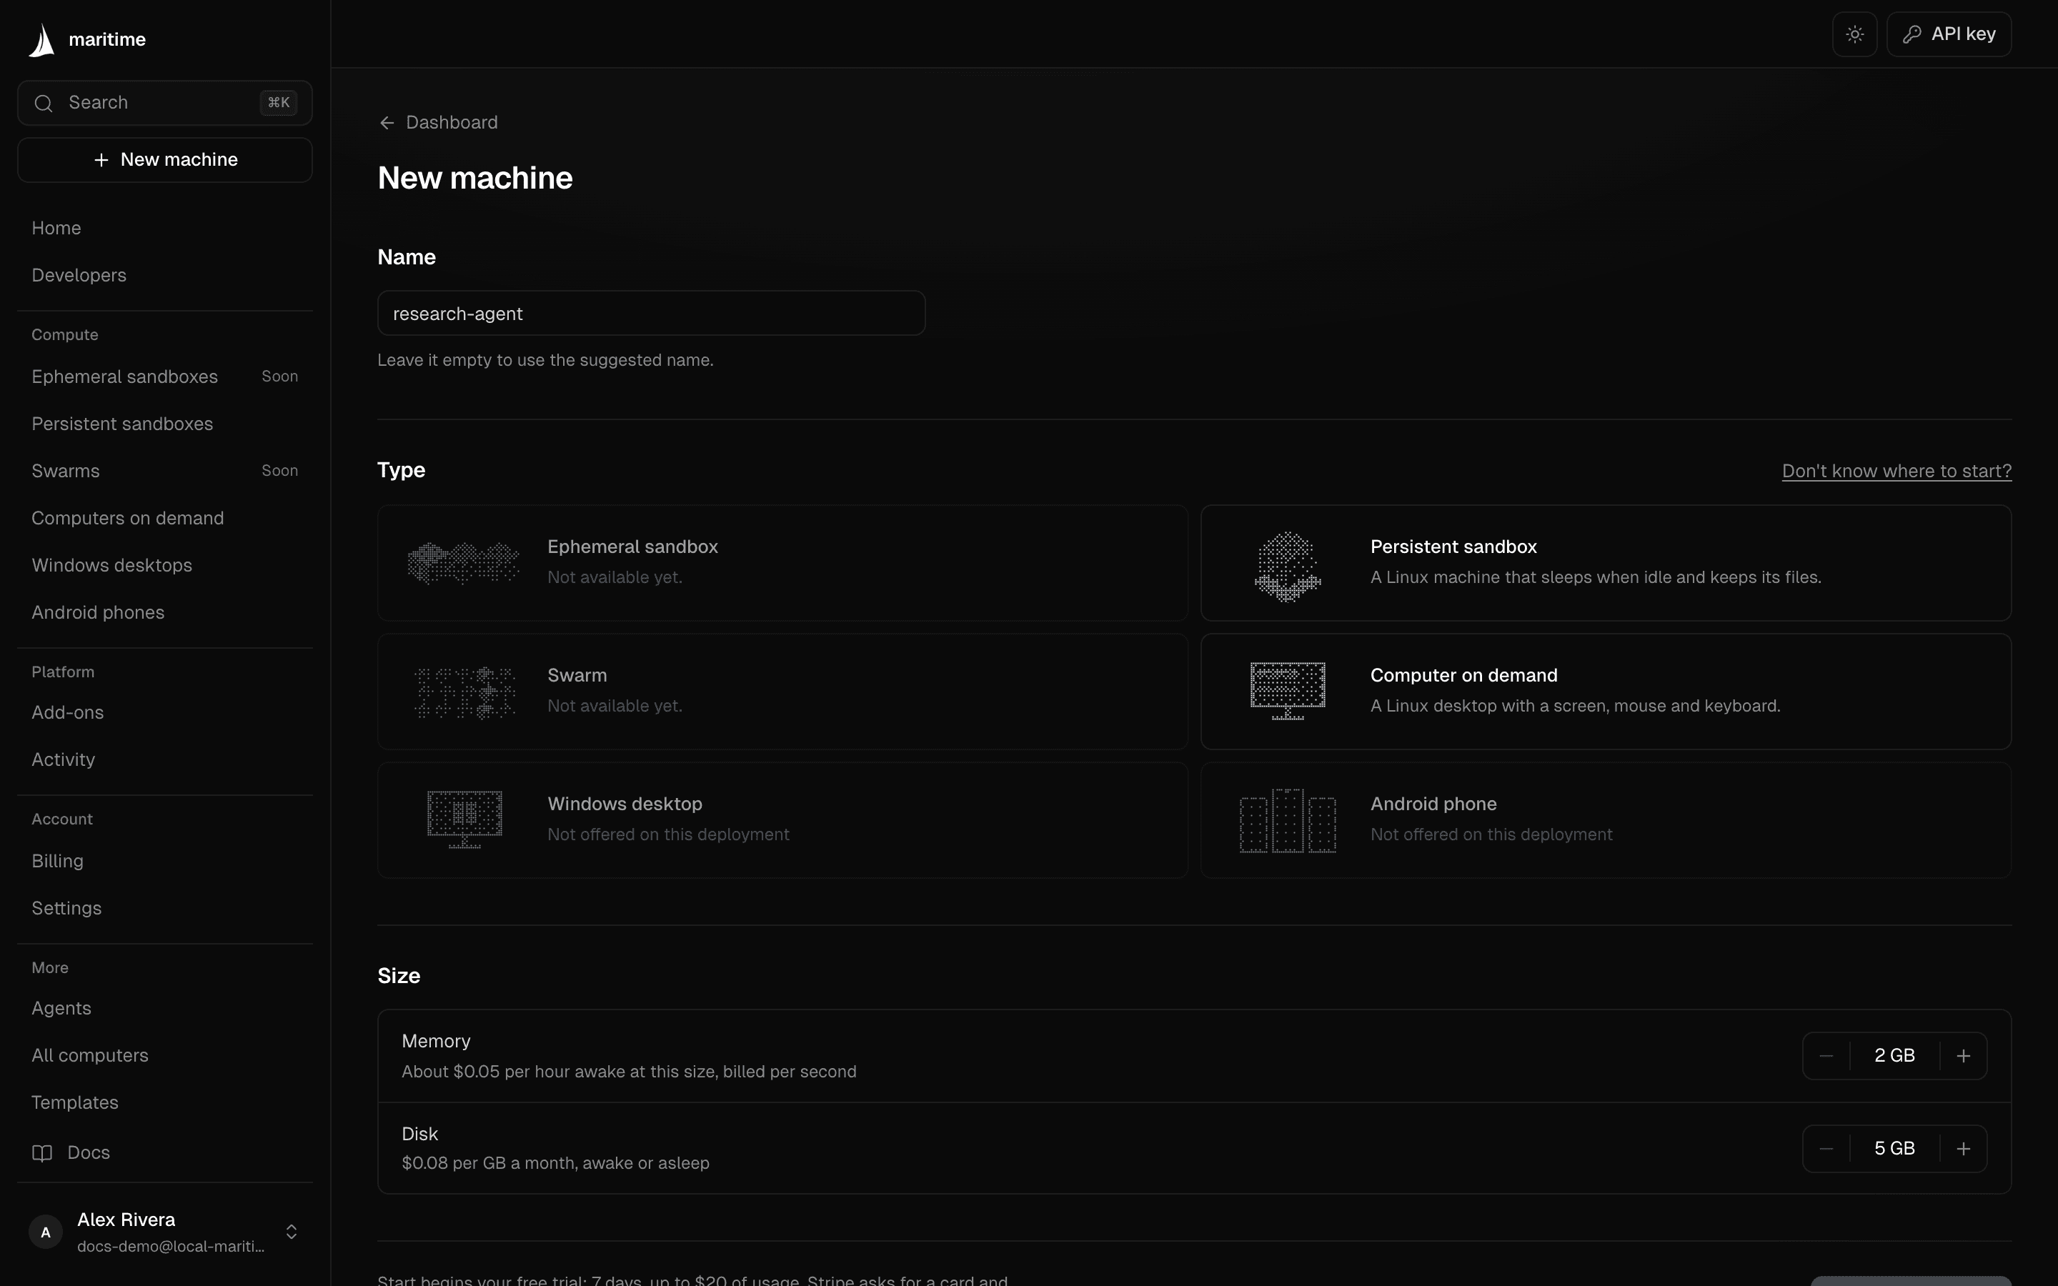
Task: Expand the Alex Rivera account switcher chevron
Action: pos(292,1232)
